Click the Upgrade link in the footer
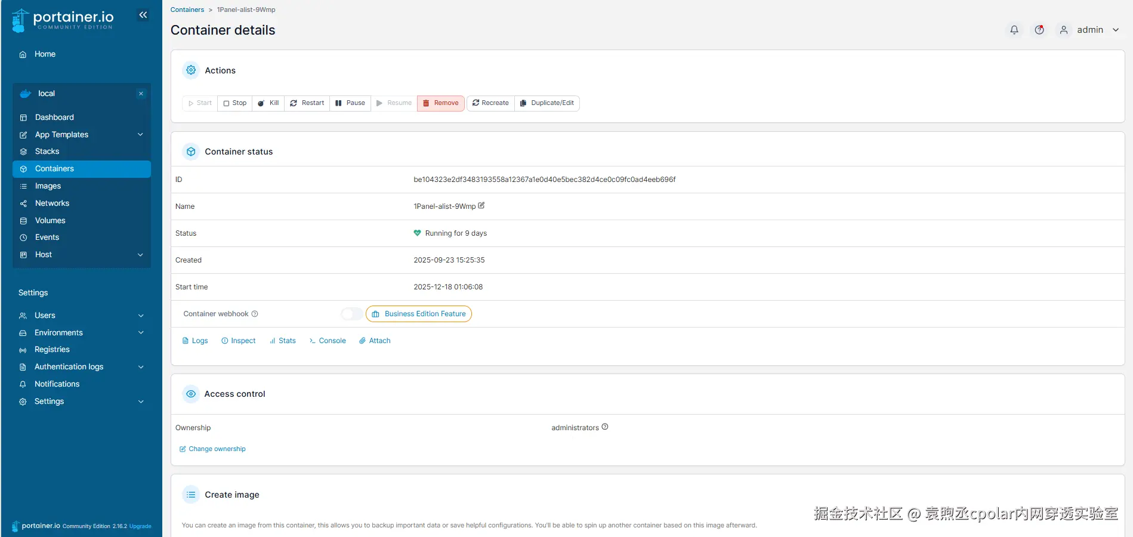The width and height of the screenshot is (1133, 537). click(x=140, y=526)
